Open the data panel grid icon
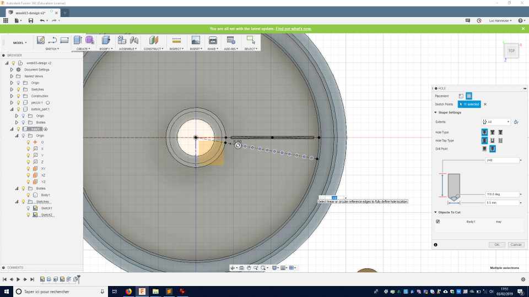Image resolution: width=529 pixels, height=297 pixels. [6, 20]
